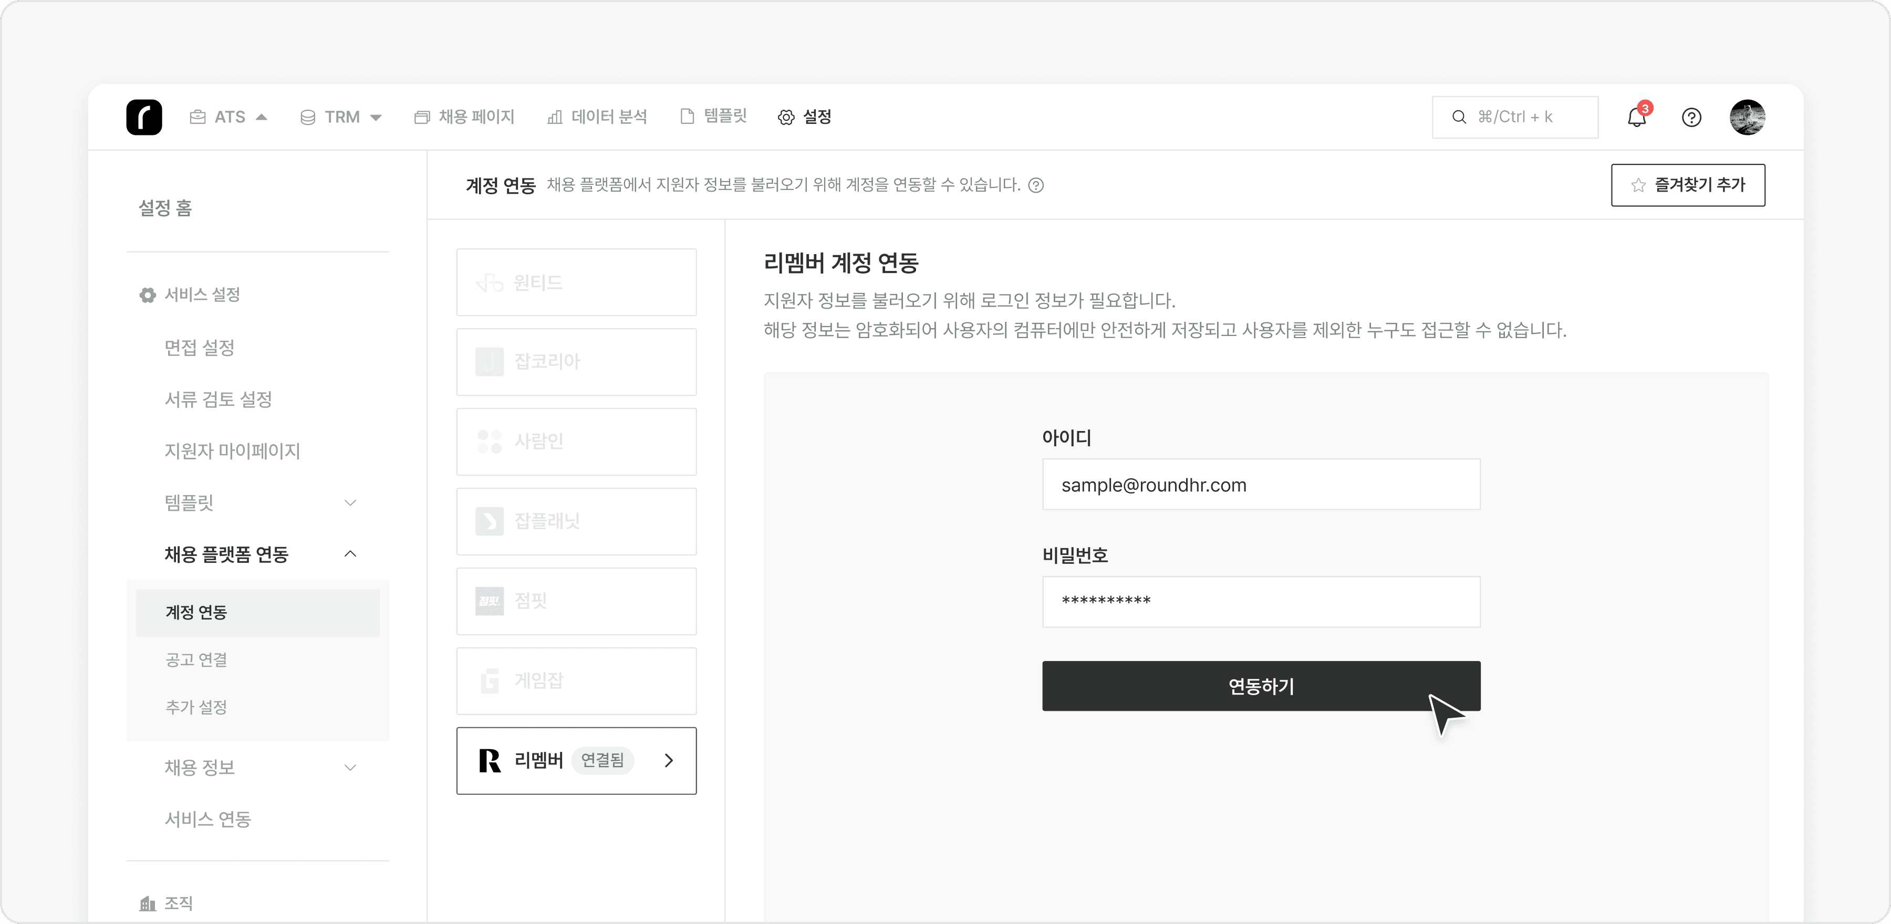Screen dimensions: 1891x924
Task: Select the 잡플래닛 platform card
Action: (x=576, y=521)
